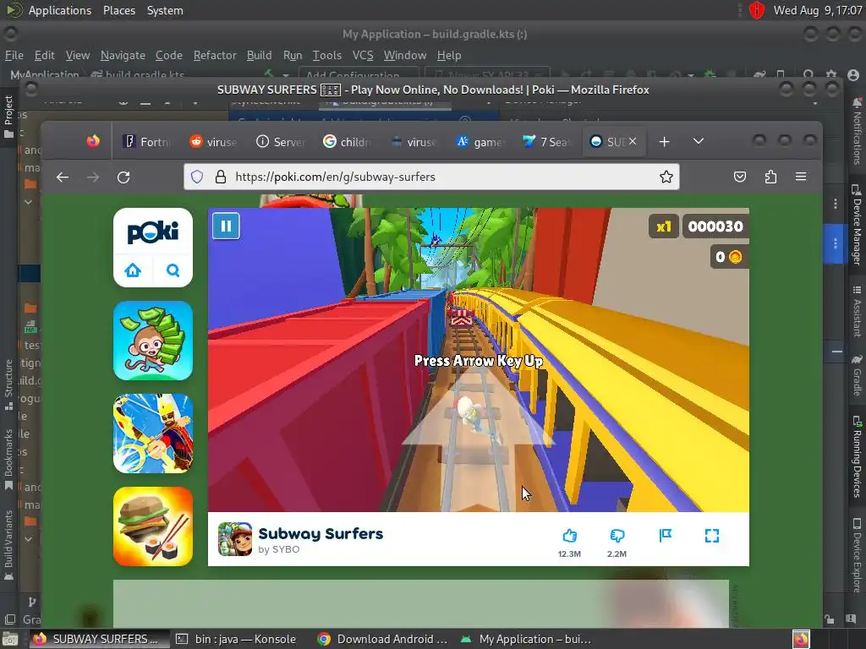Pause the Subway Surfers game

tap(226, 226)
